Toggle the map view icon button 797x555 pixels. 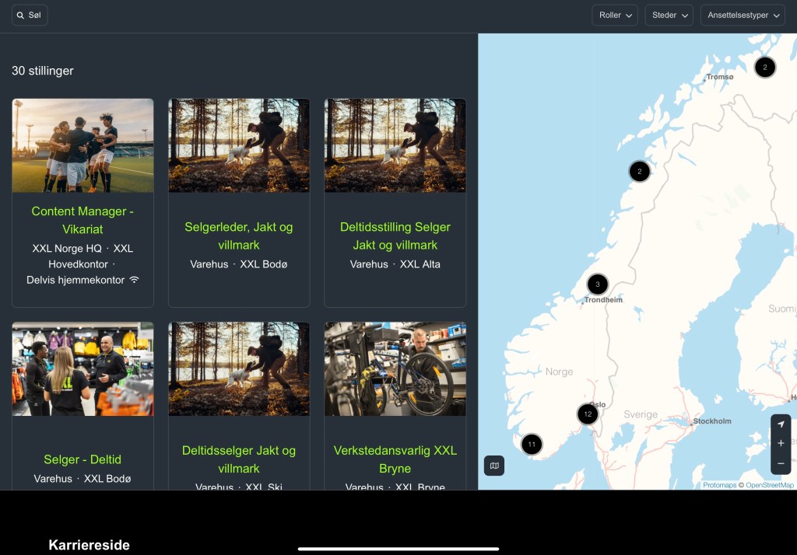494,466
